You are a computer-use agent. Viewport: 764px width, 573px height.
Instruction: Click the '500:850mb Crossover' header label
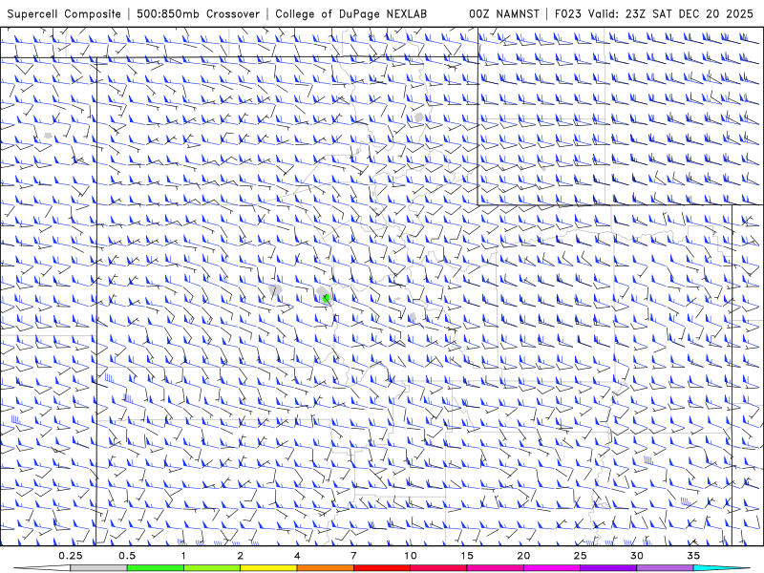[198, 13]
